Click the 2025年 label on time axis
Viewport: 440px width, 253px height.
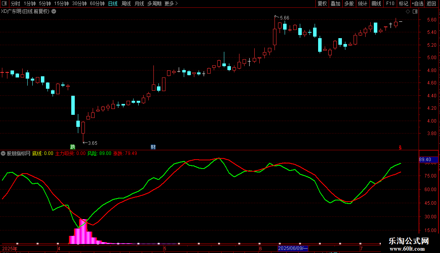(x=10, y=248)
